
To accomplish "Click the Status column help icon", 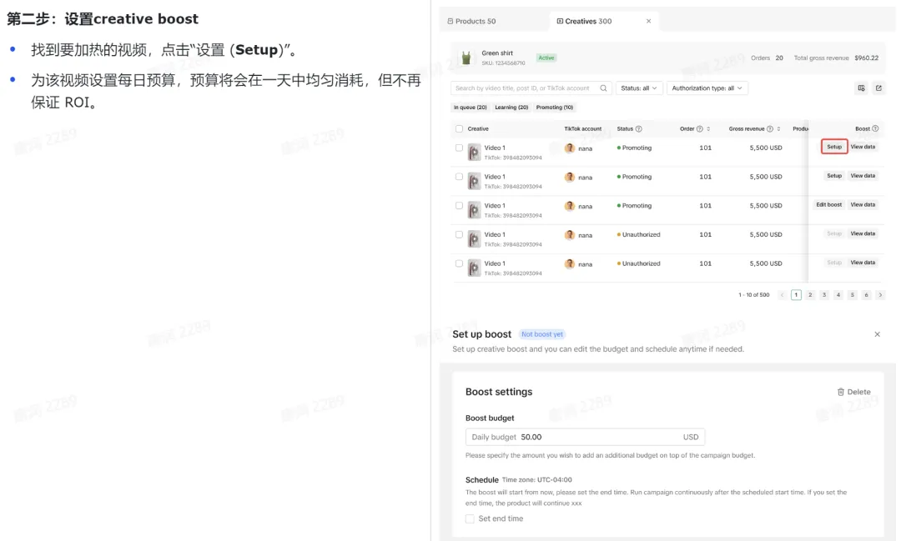I will pos(639,129).
